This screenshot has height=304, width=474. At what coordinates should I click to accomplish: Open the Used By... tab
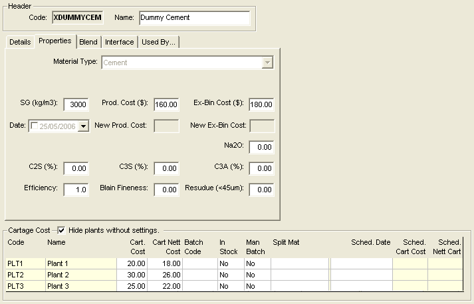pyautogui.click(x=158, y=42)
